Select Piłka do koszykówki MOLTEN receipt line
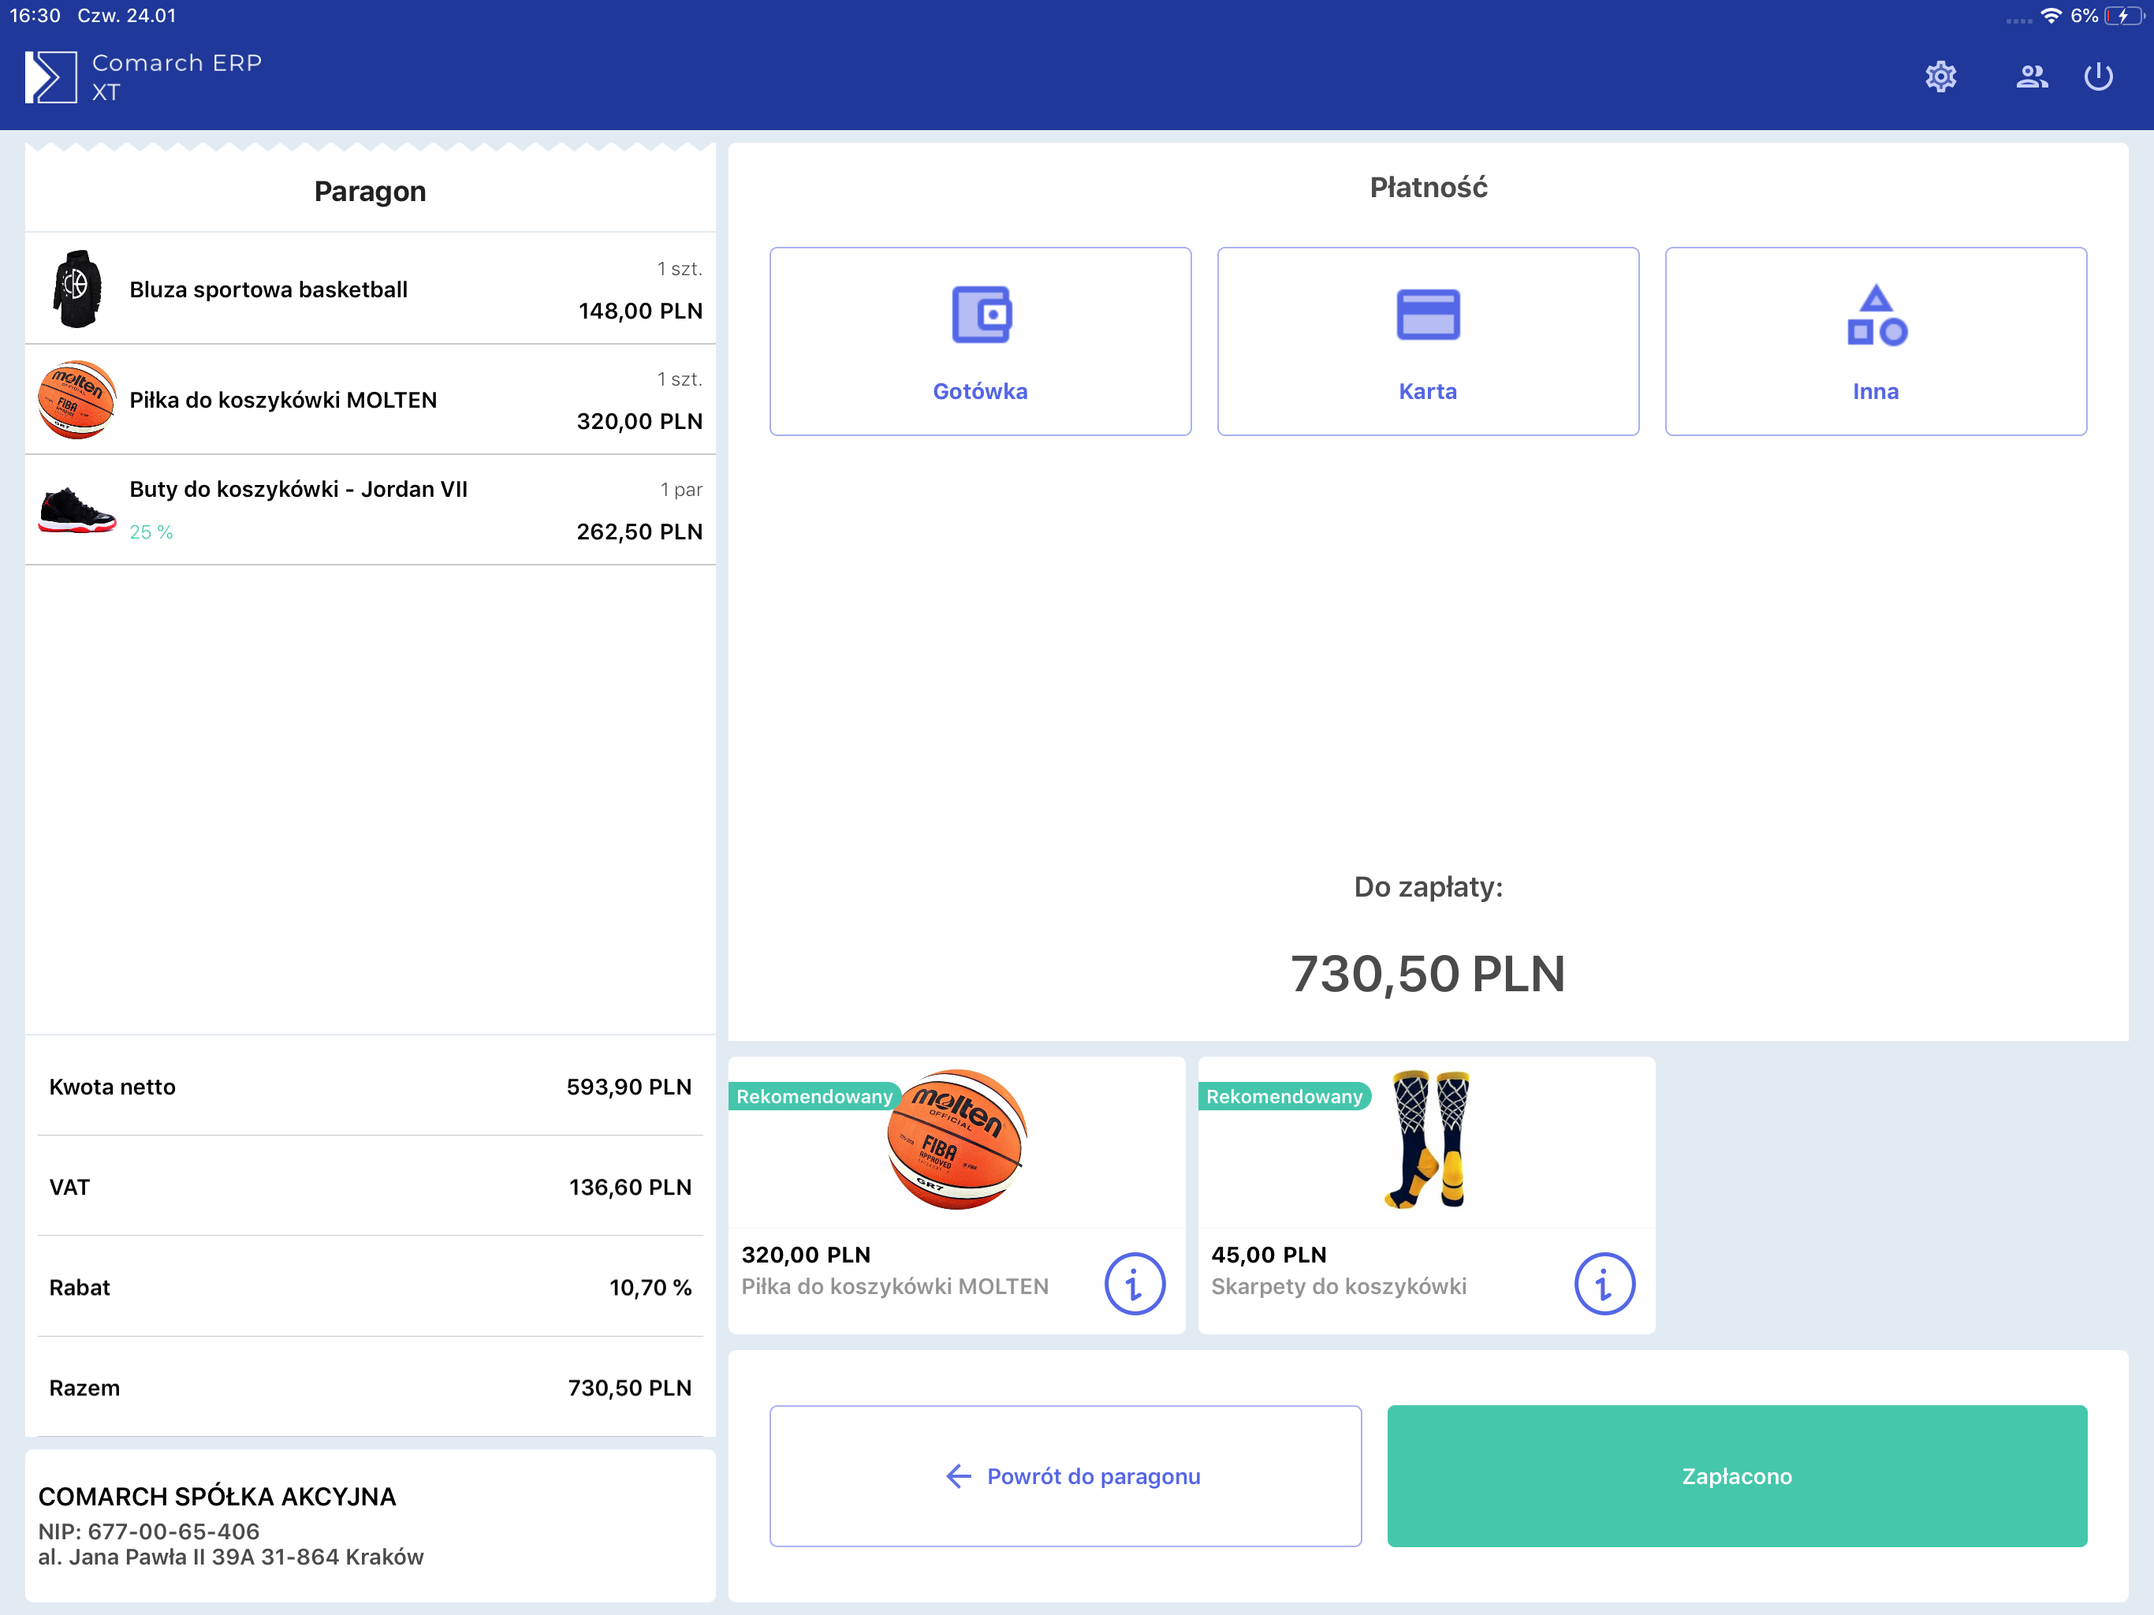Screen dimensions: 2154x1615 [x=370, y=399]
